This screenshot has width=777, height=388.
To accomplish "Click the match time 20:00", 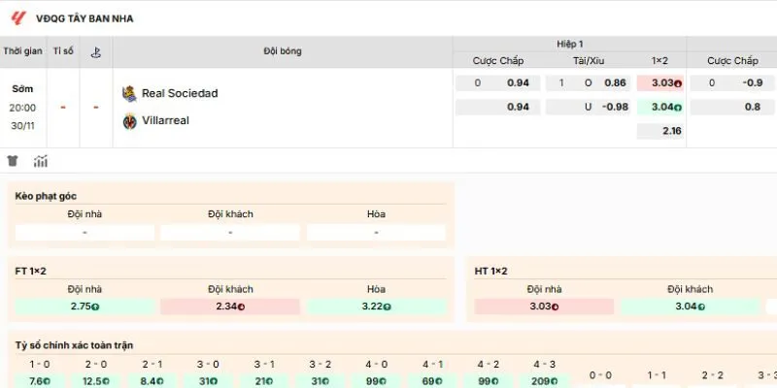I will [x=22, y=108].
